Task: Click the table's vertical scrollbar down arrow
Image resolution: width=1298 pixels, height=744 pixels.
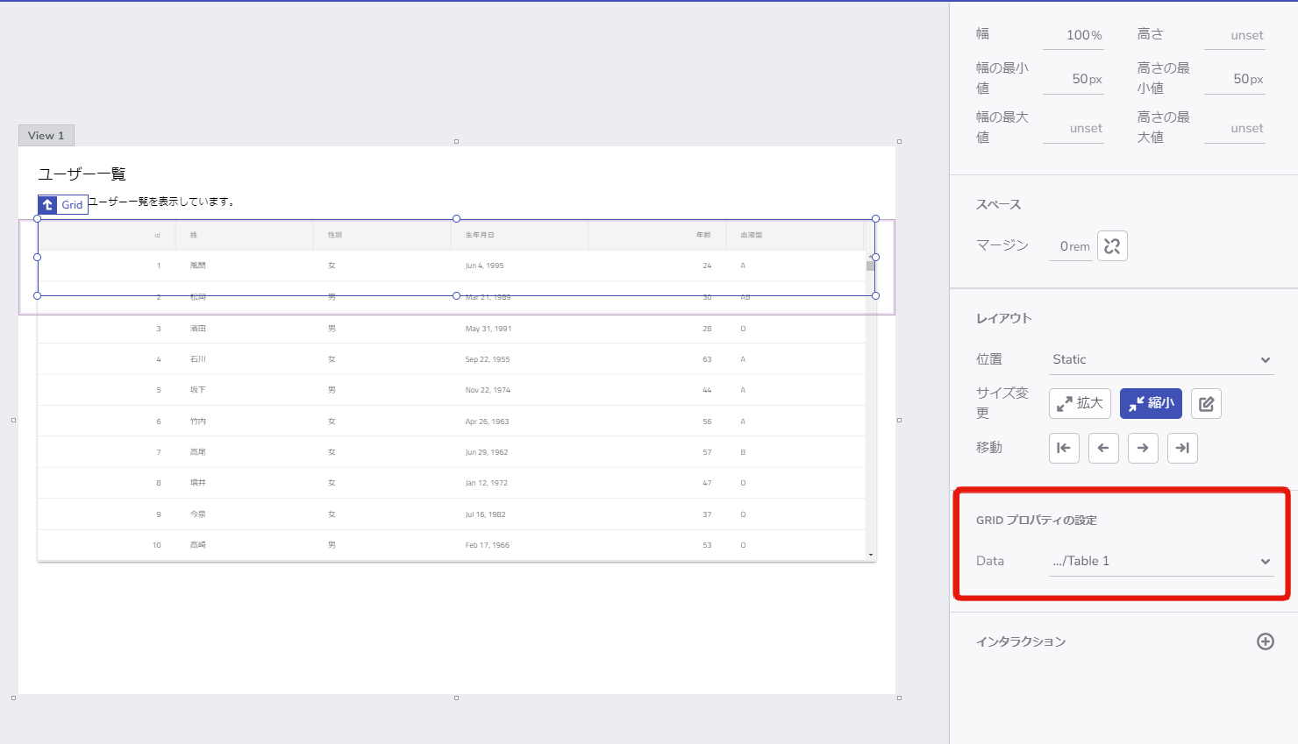Action: tap(870, 553)
